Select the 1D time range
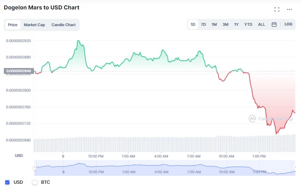Screen dimensions: 301x189 click(193, 24)
